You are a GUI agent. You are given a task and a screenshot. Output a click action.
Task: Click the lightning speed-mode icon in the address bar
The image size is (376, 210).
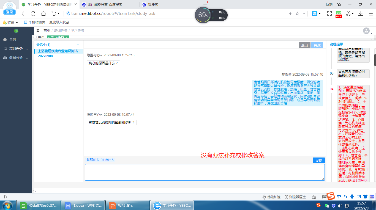pyautogui.click(x=290, y=13)
